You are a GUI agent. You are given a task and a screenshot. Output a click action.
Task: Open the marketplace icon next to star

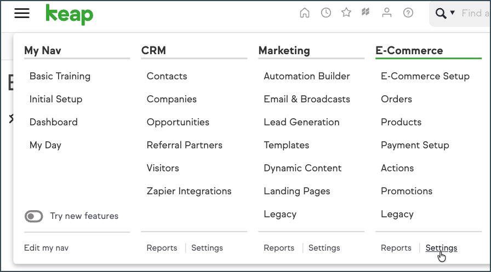coord(366,12)
